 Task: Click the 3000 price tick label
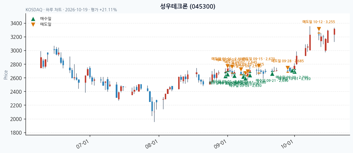point(16,51)
